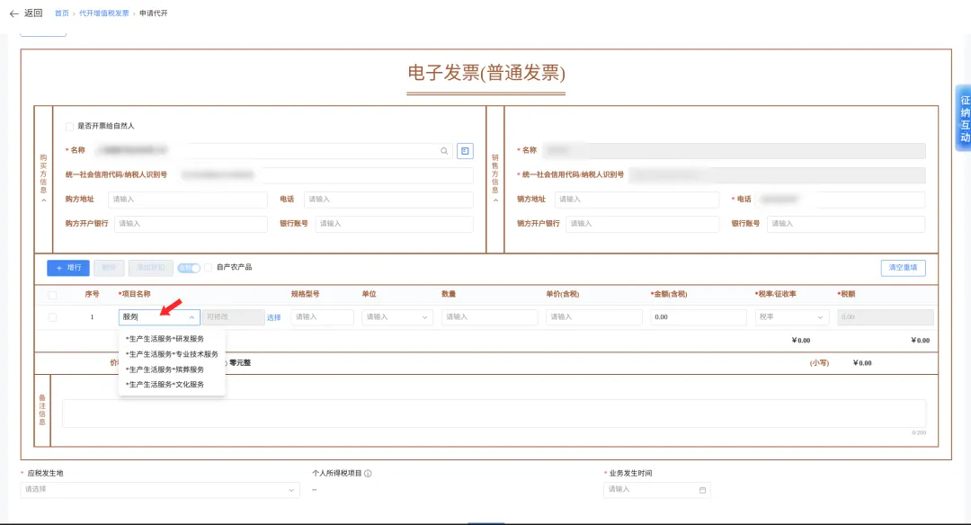Tick the 是否开票给自然人 checkbox

(x=69, y=126)
